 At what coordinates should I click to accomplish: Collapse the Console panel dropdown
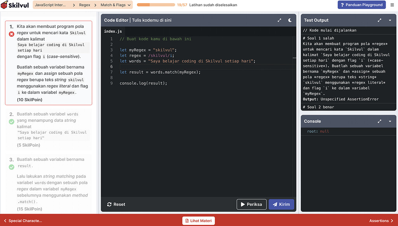pos(390,121)
